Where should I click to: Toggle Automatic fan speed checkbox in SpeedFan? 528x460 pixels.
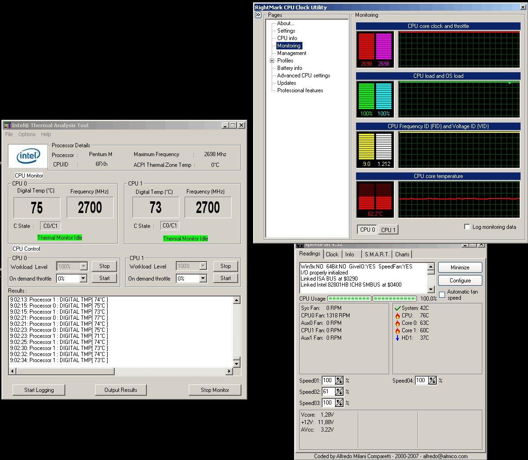[442, 295]
